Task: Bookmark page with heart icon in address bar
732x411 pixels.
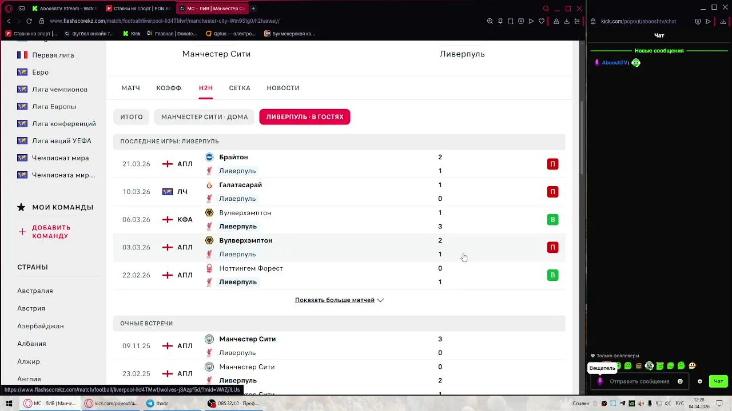Action: click(x=542, y=21)
